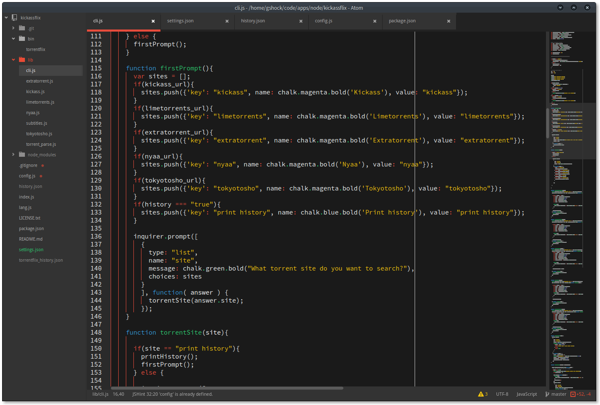Collapse the lib folder
Screen dimensions: 600x405
point(13,59)
